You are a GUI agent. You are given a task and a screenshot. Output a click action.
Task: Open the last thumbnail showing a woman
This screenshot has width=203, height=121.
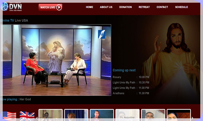[179, 115]
